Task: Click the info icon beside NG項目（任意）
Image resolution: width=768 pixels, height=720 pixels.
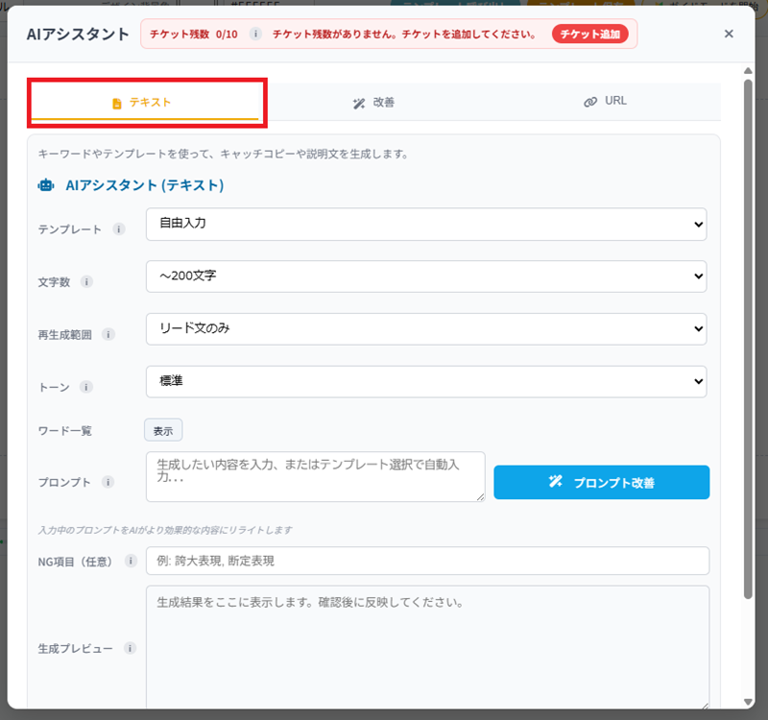Action: [x=130, y=562]
